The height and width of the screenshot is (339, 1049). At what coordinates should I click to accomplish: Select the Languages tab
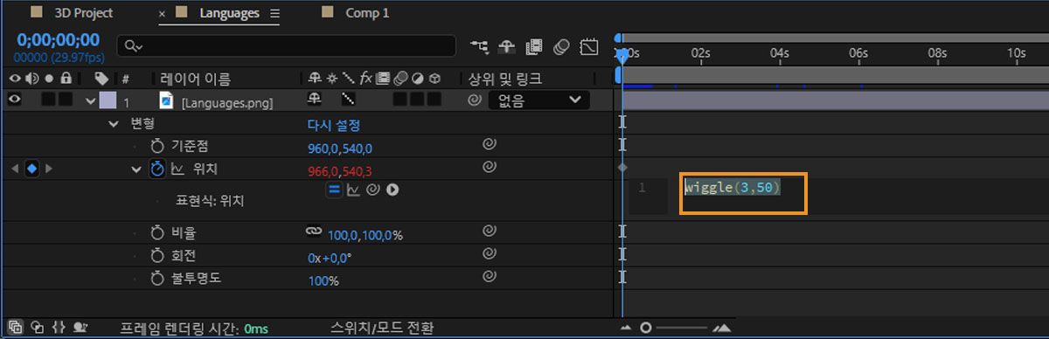pyautogui.click(x=229, y=13)
